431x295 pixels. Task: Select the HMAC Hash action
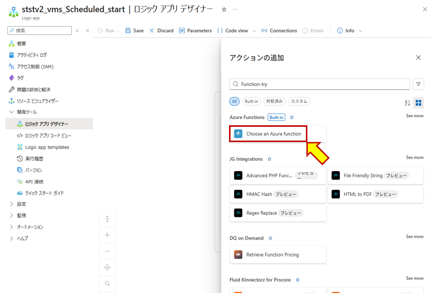pyautogui.click(x=278, y=194)
